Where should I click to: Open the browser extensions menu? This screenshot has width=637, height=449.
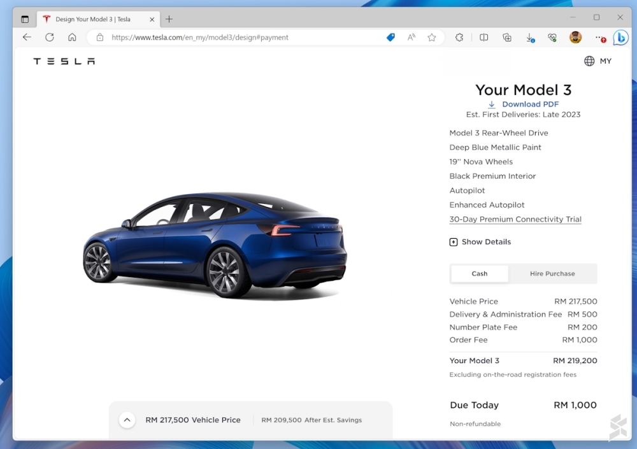(x=459, y=38)
